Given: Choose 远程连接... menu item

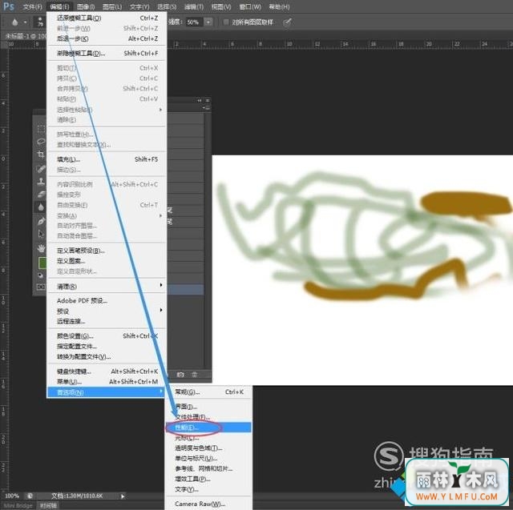Looking at the screenshot, I should (x=107, y=322).
